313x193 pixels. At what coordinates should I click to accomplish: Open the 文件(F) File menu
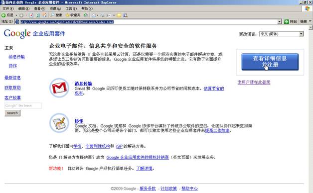coord(8,8)
